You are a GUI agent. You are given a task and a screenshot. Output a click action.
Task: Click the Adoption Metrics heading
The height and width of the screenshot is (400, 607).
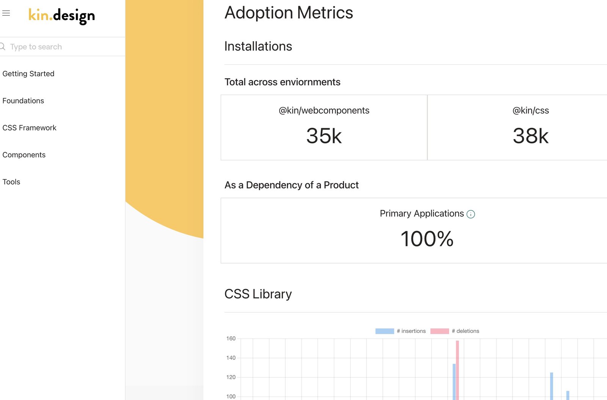pyautogui.click(x=289, y=13)
